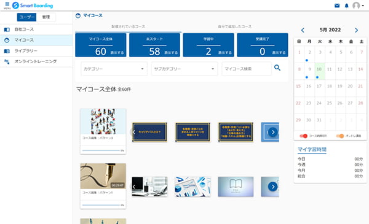Click the Smart Boarding logo

[33, 6]
